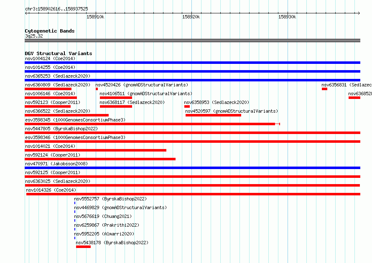372x263 pixels.
Task: Click the nsv4520597 gnomAD red bar
Action: (213, 115)
